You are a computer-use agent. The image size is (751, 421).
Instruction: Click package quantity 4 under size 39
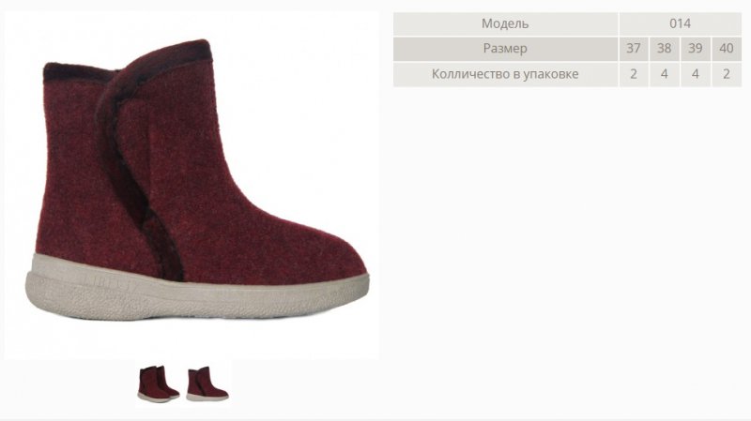(x=695, y=74)
